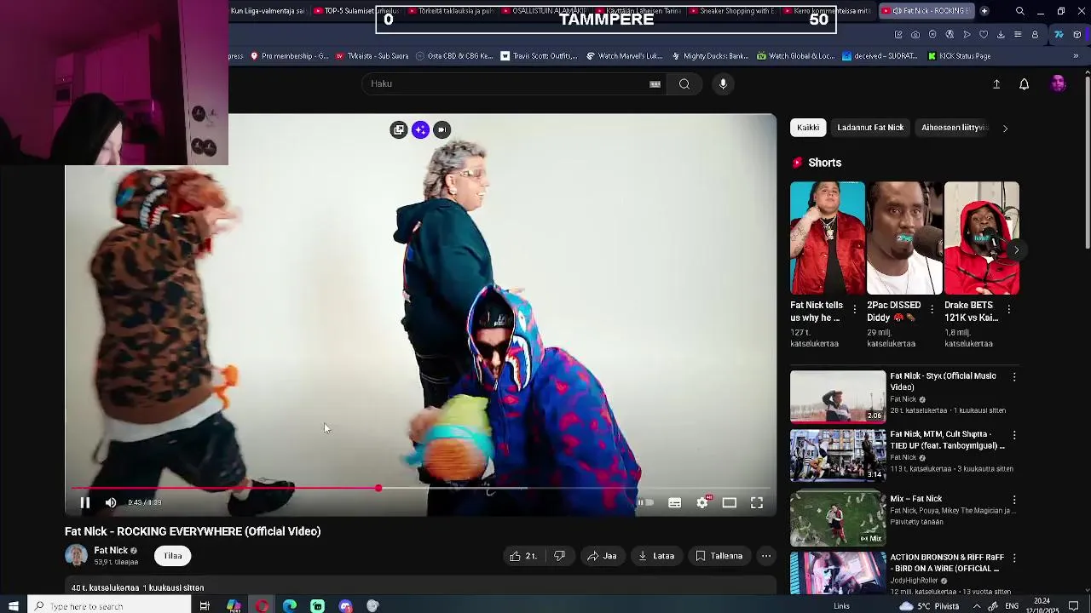This screenshot has width=1091, height=613.
Task: Open a new browser tab with plus
Action: tap(984, 11)
